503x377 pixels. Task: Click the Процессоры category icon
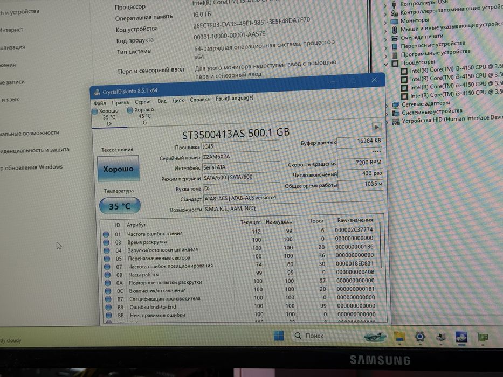point(395,63)
